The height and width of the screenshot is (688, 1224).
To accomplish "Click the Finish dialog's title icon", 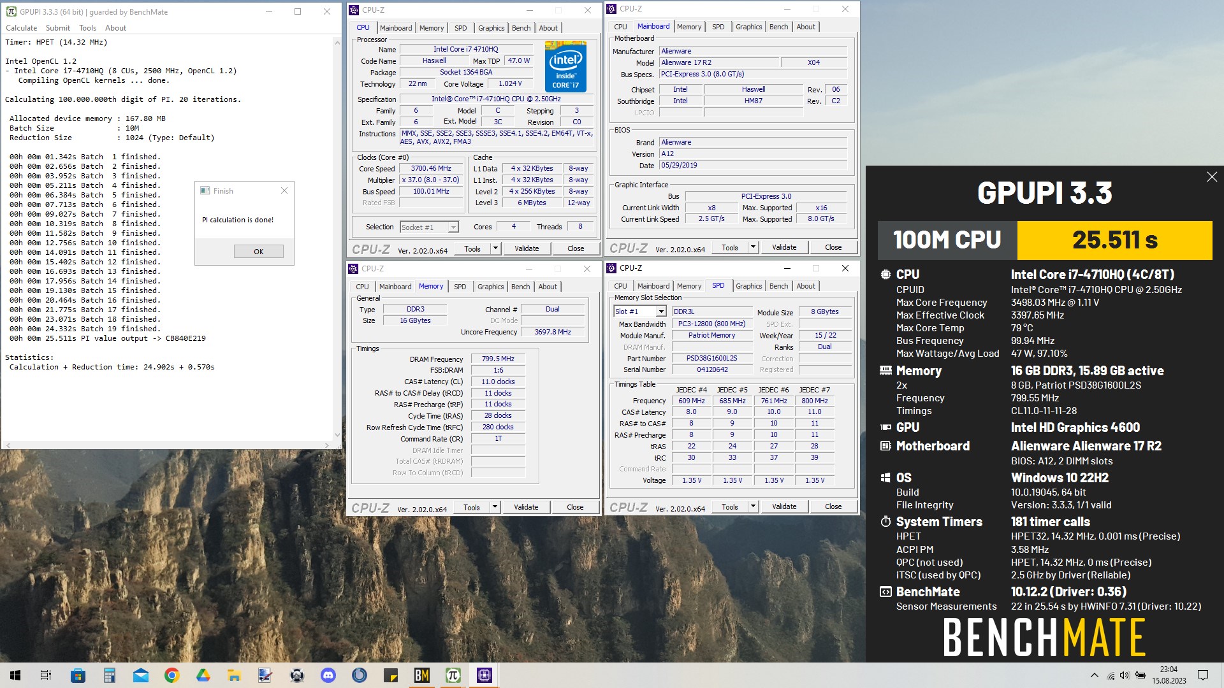I will pyautogui.click(x=205, y=190).
